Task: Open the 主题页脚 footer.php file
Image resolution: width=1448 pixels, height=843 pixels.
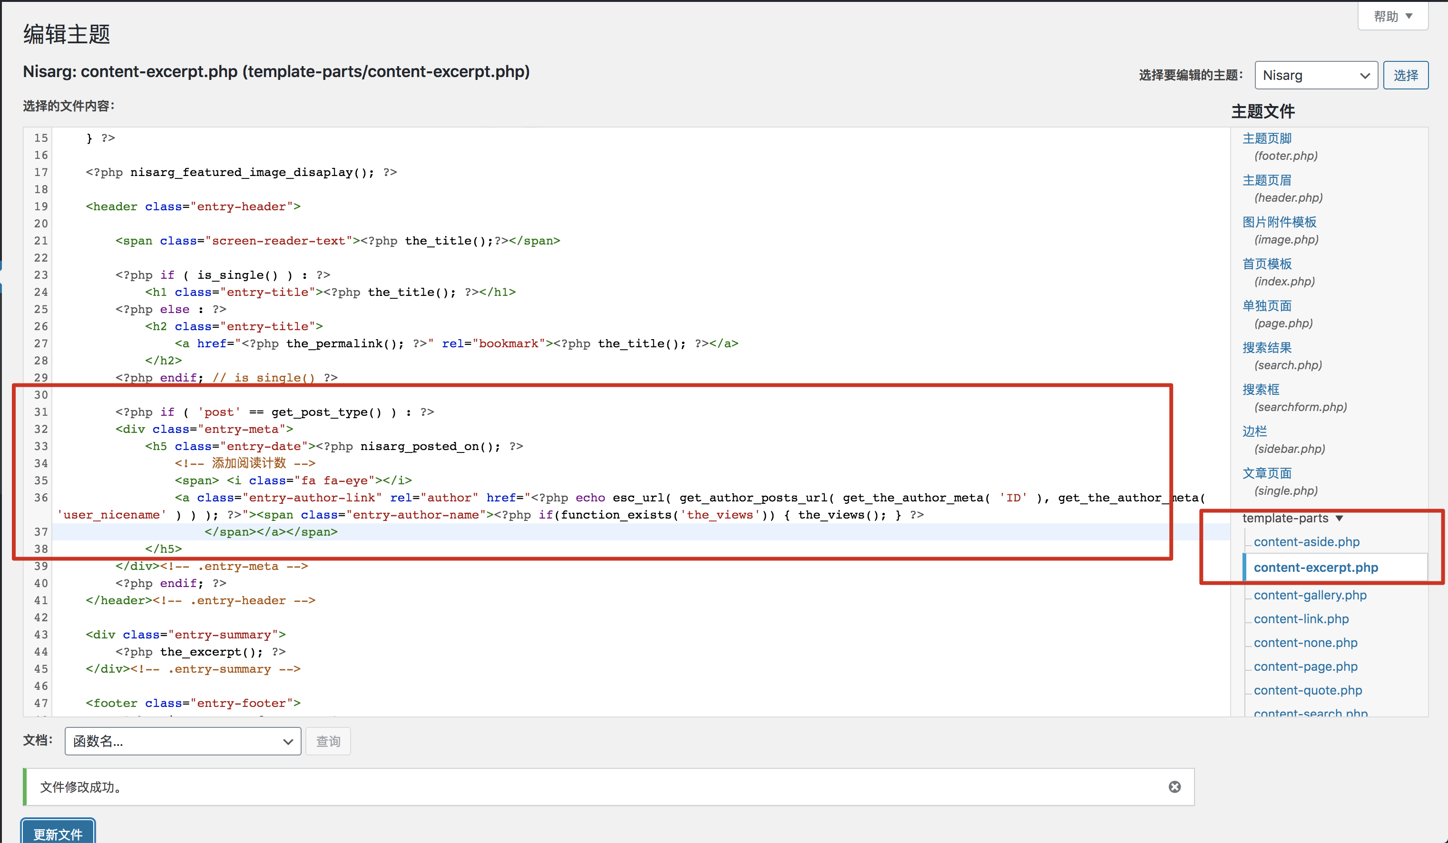Action: point(1266,138)
